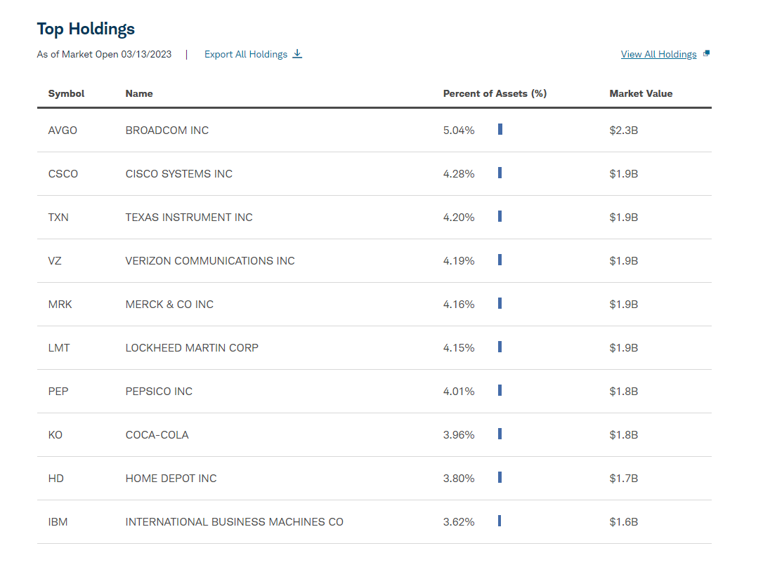Click the MRK percent bar
763x567 pixels.
coord(500,303)
